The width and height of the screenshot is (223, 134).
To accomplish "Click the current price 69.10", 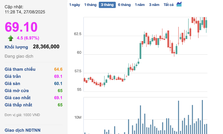I will [21, 27].
